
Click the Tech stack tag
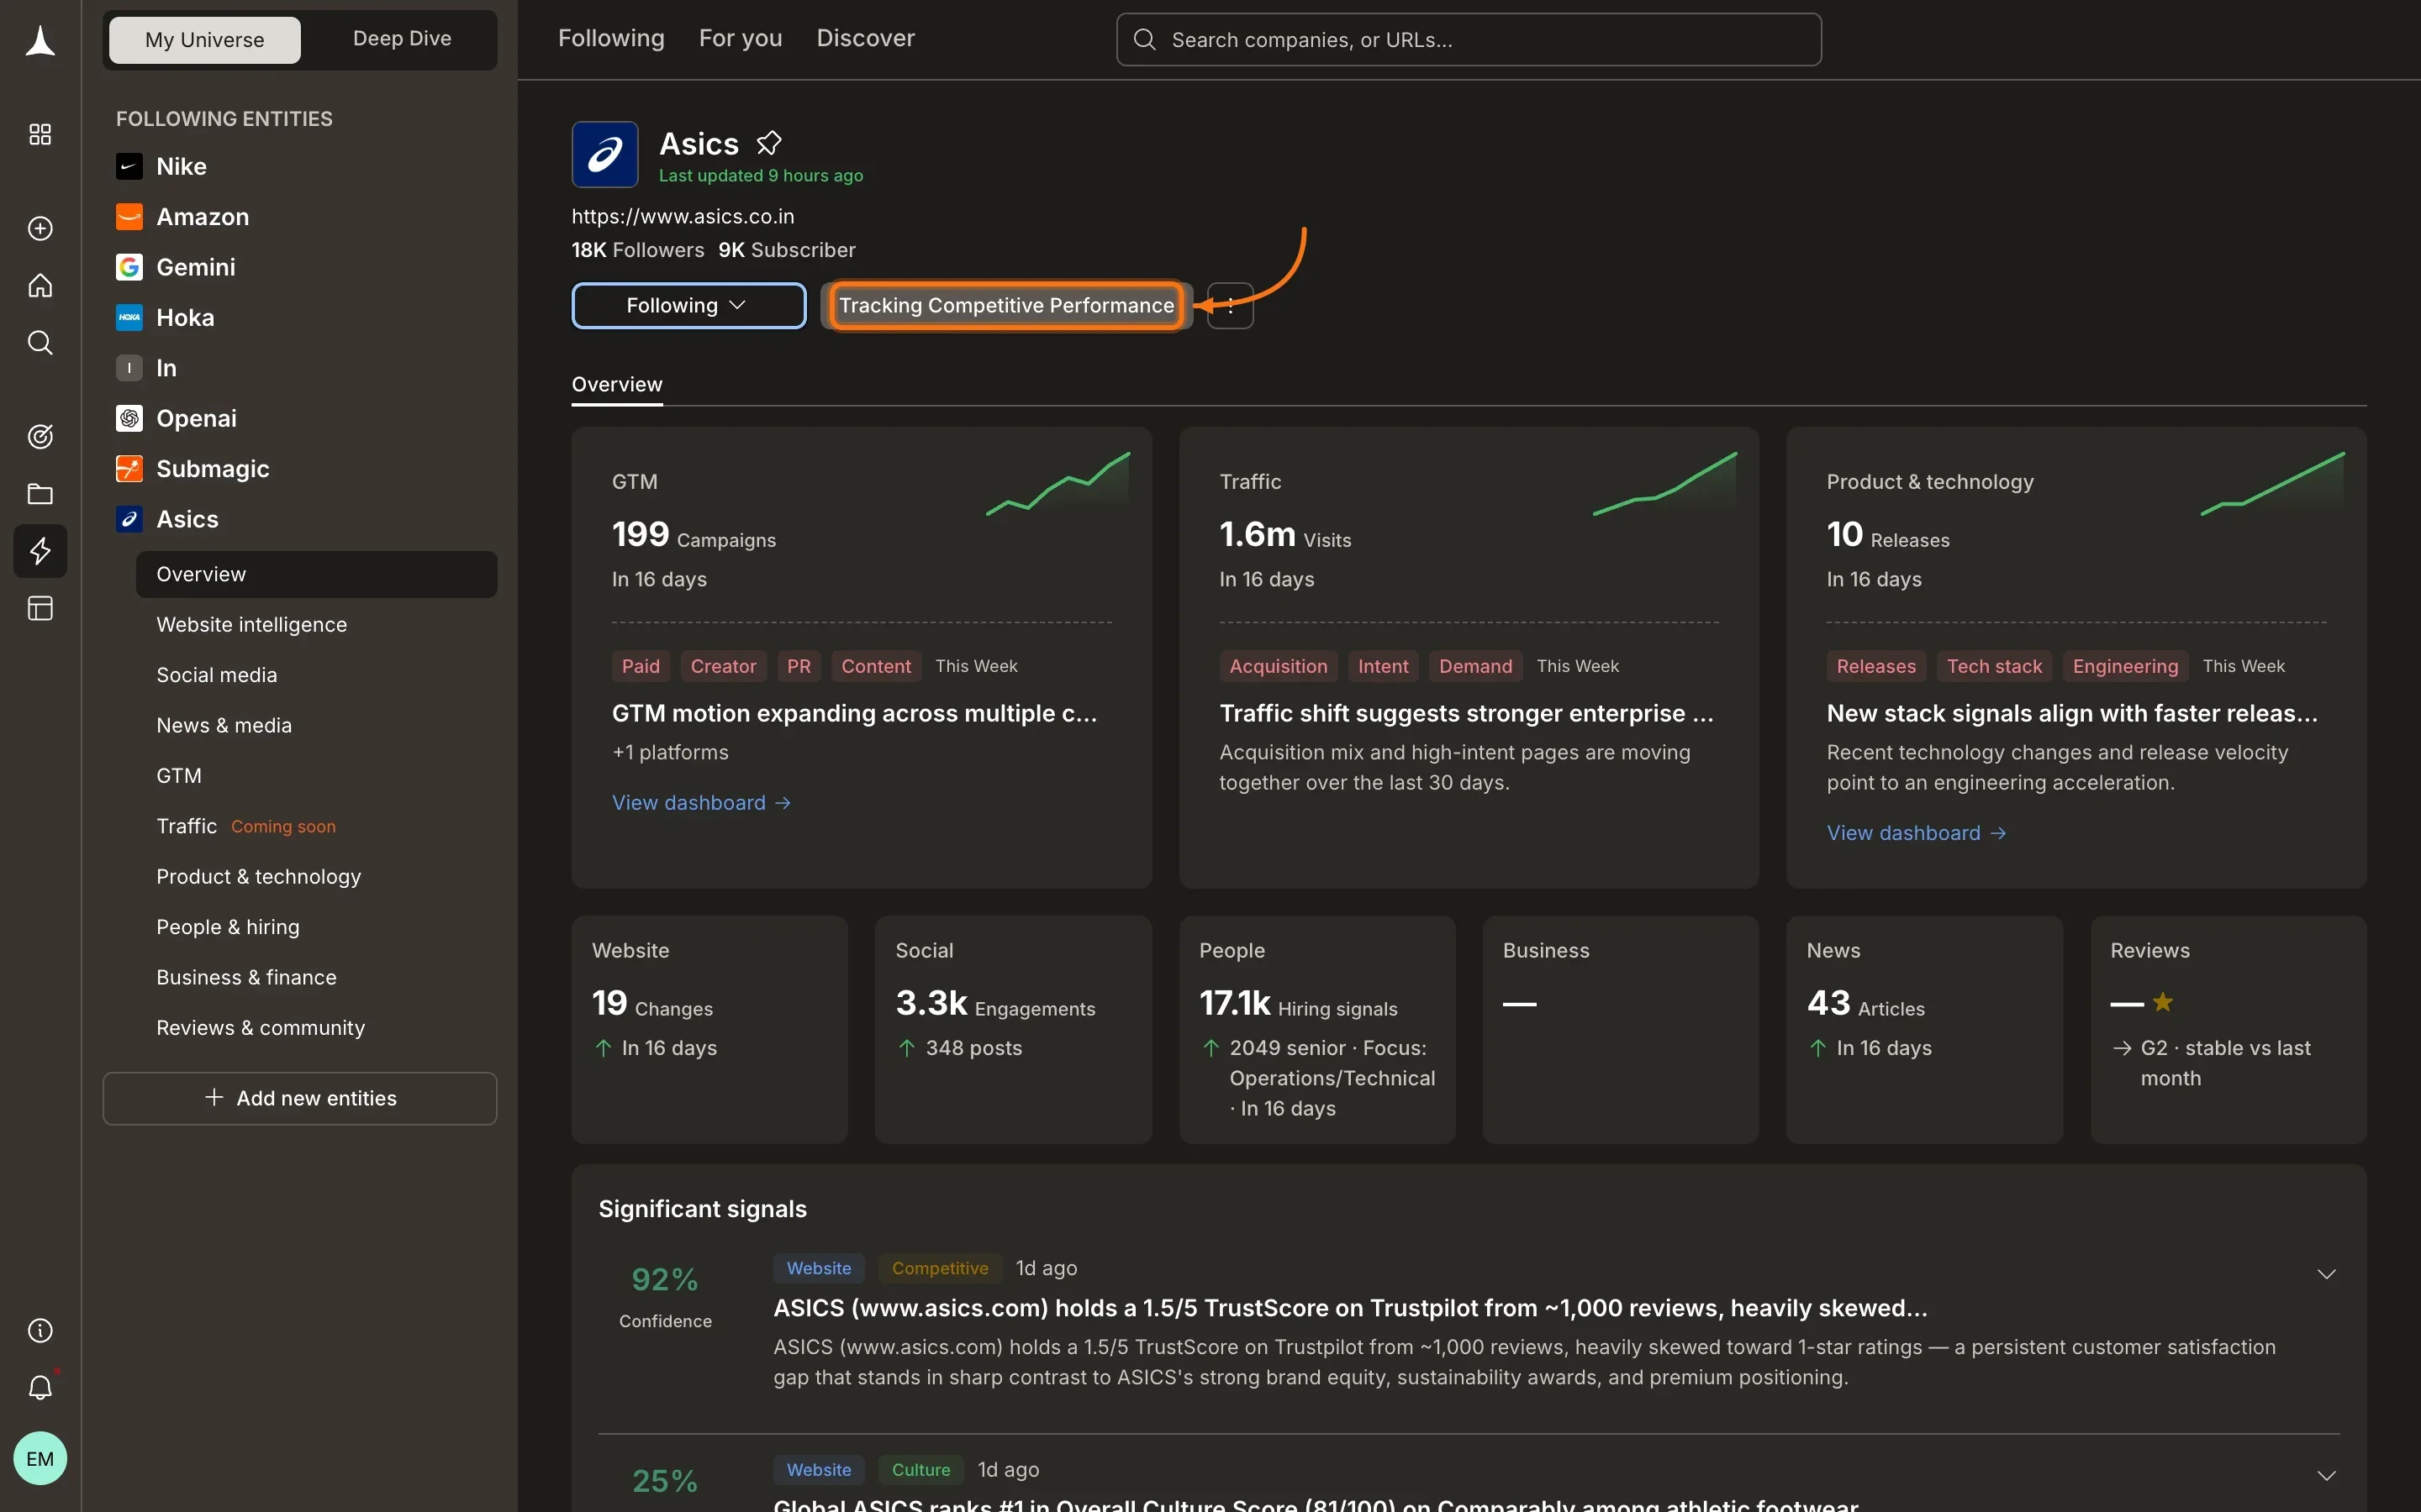pyautogui.click(x=1994, y=667)
